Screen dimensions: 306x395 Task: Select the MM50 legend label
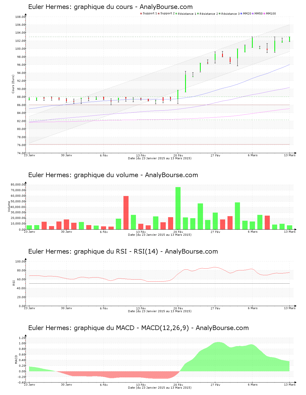coord(259,14)
